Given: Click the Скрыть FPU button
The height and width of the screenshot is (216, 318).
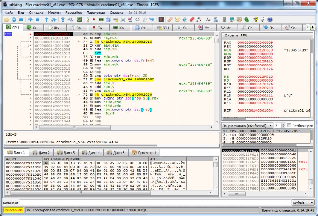Looking at the screenshot, I should pos(267,35).
